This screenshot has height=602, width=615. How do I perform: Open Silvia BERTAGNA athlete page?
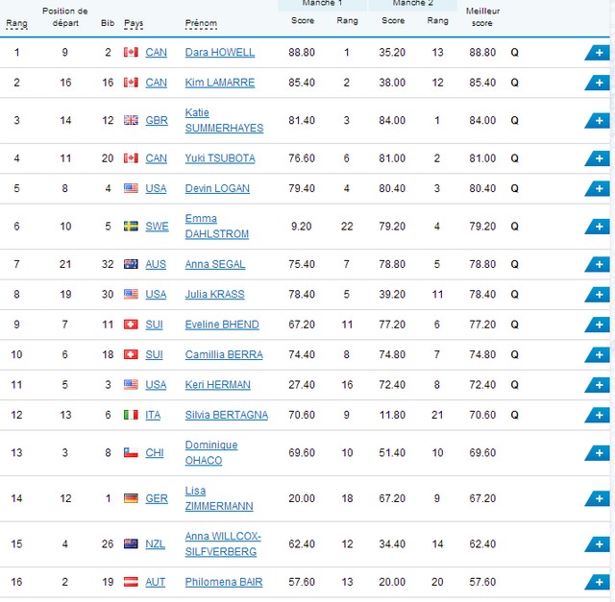tap(227, 415)
